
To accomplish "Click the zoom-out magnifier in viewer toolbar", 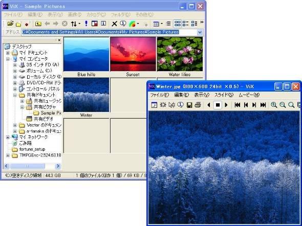I will pyautogui.click(x=283, y=105).
